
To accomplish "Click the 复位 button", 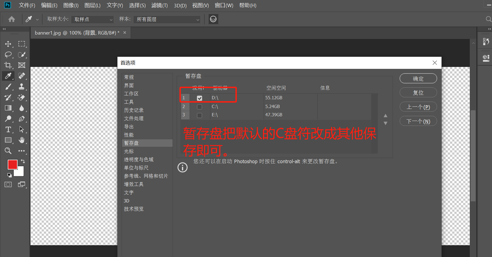I will click(418, 92).
